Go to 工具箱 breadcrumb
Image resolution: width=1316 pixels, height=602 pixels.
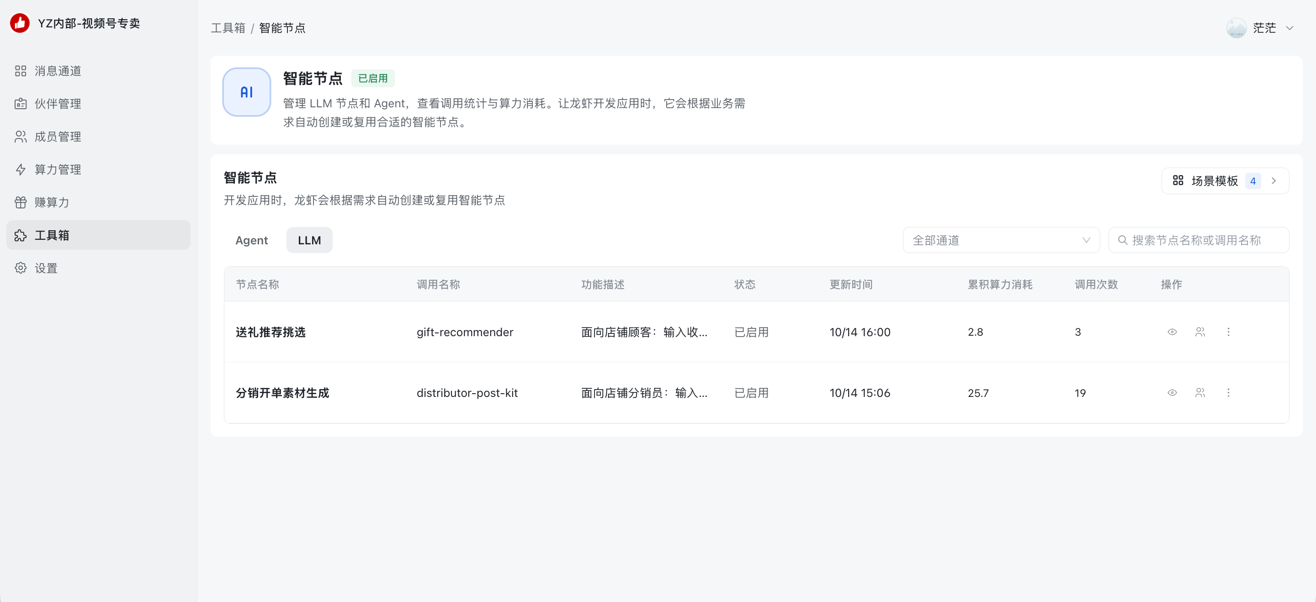228,27
